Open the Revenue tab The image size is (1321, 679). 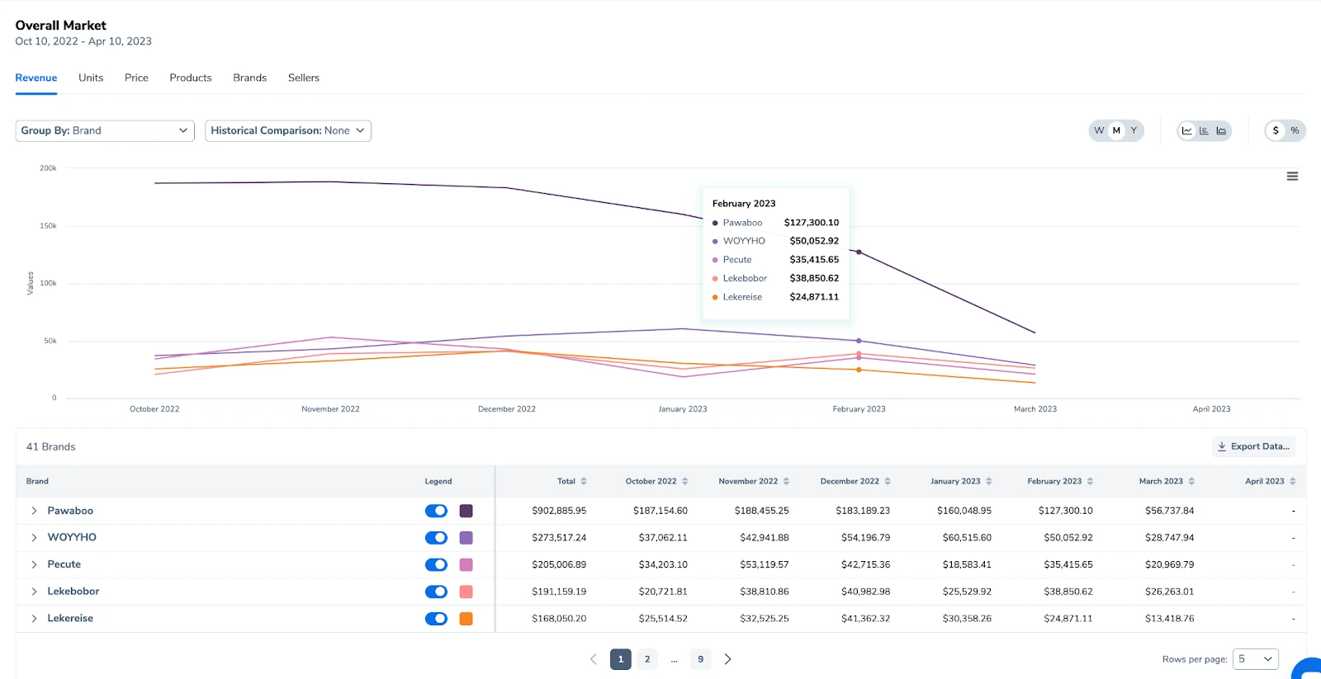tap(36, 78)
